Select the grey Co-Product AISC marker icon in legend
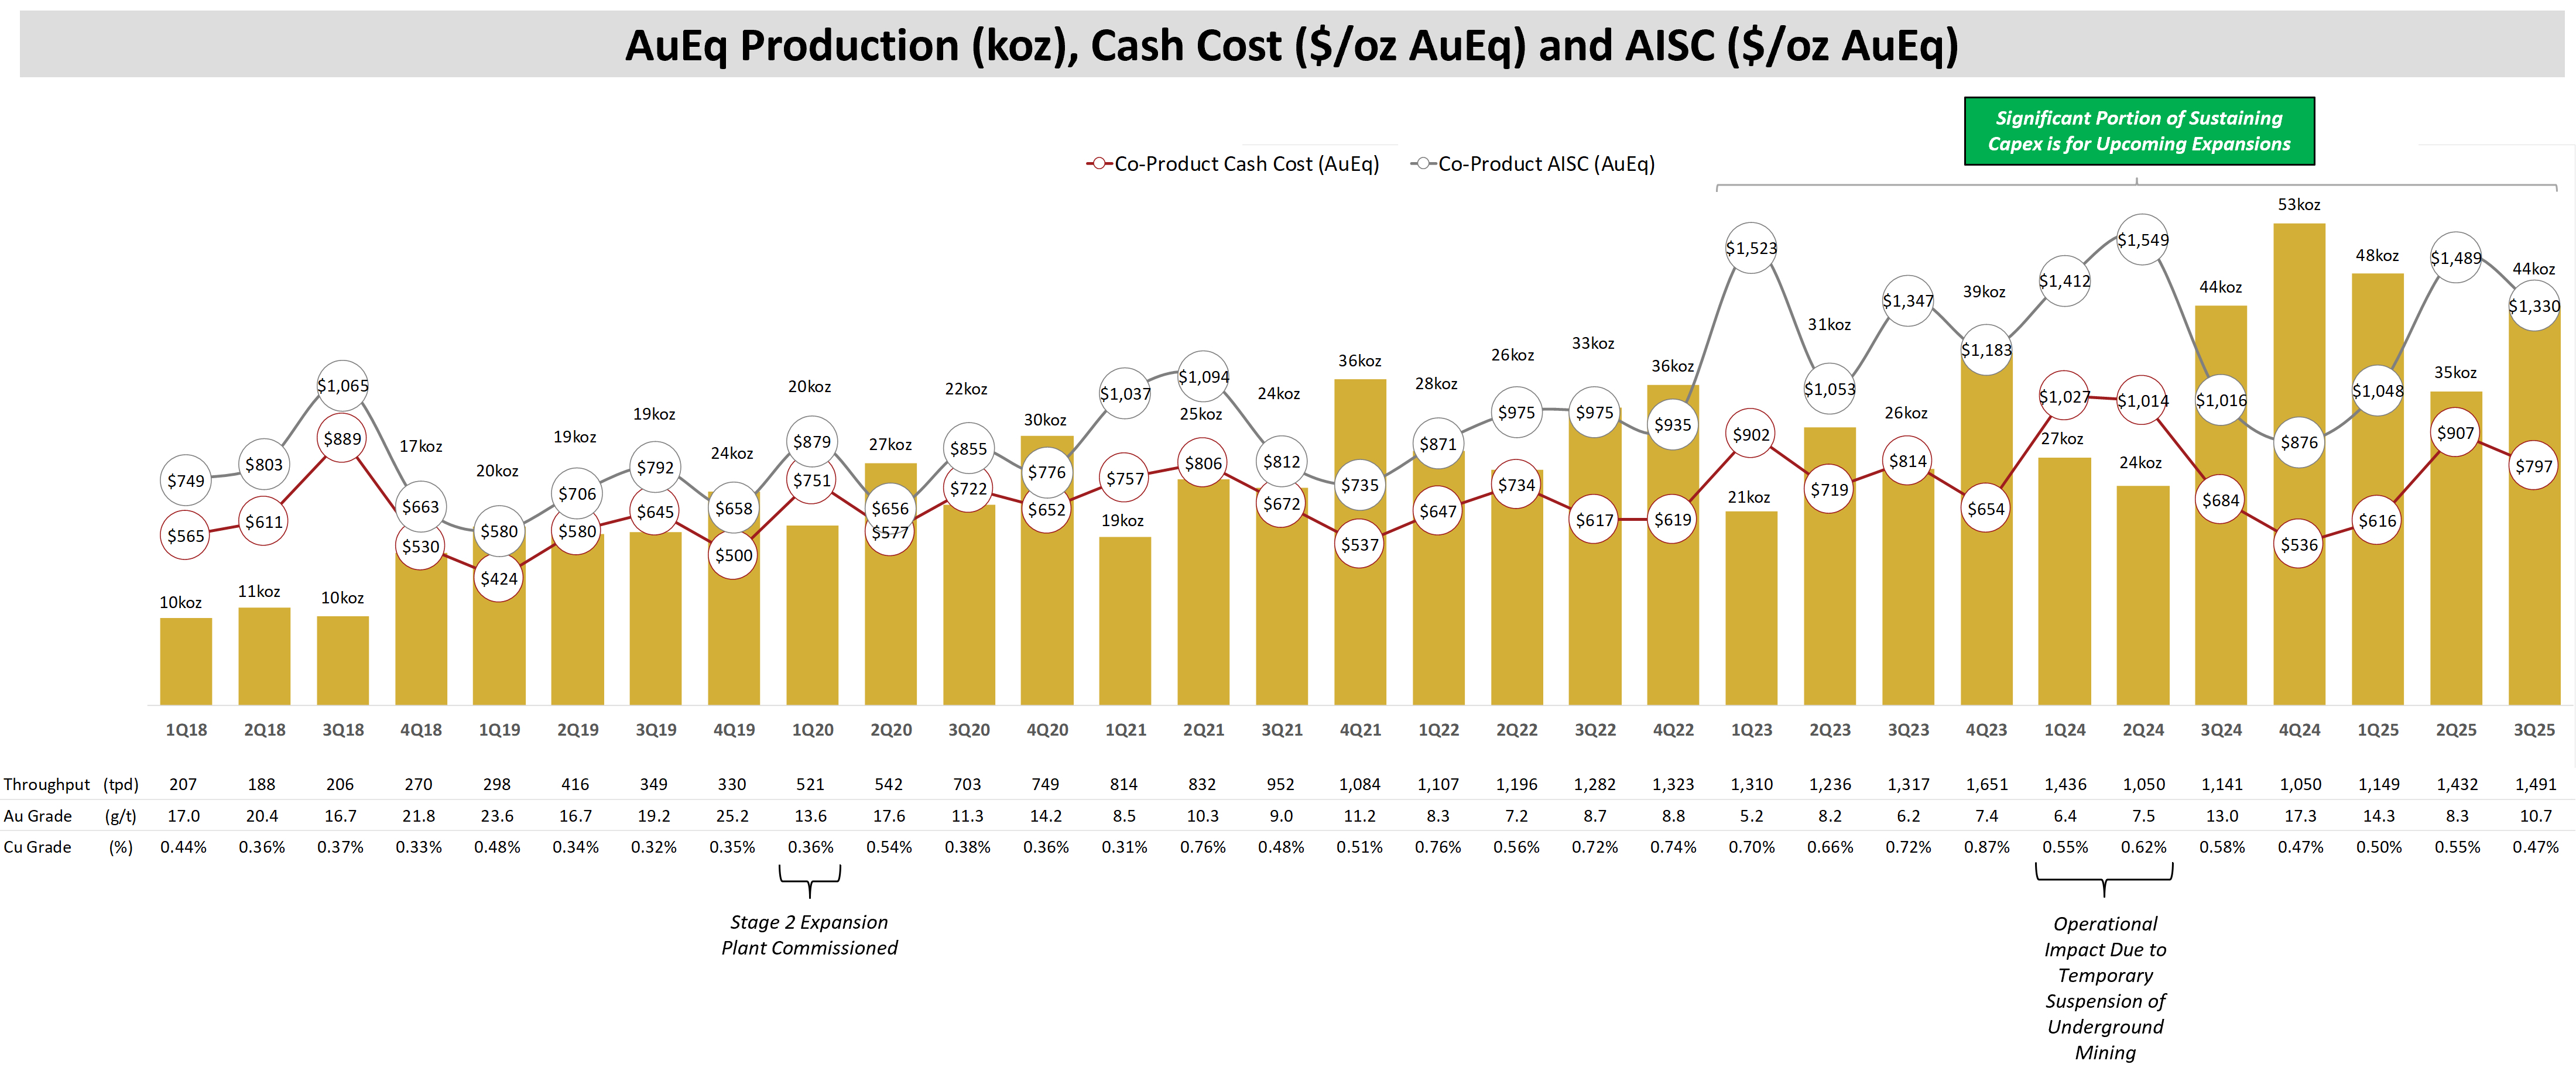The width and height of the screenshot is (2576, 1078). pos(1423,163)
